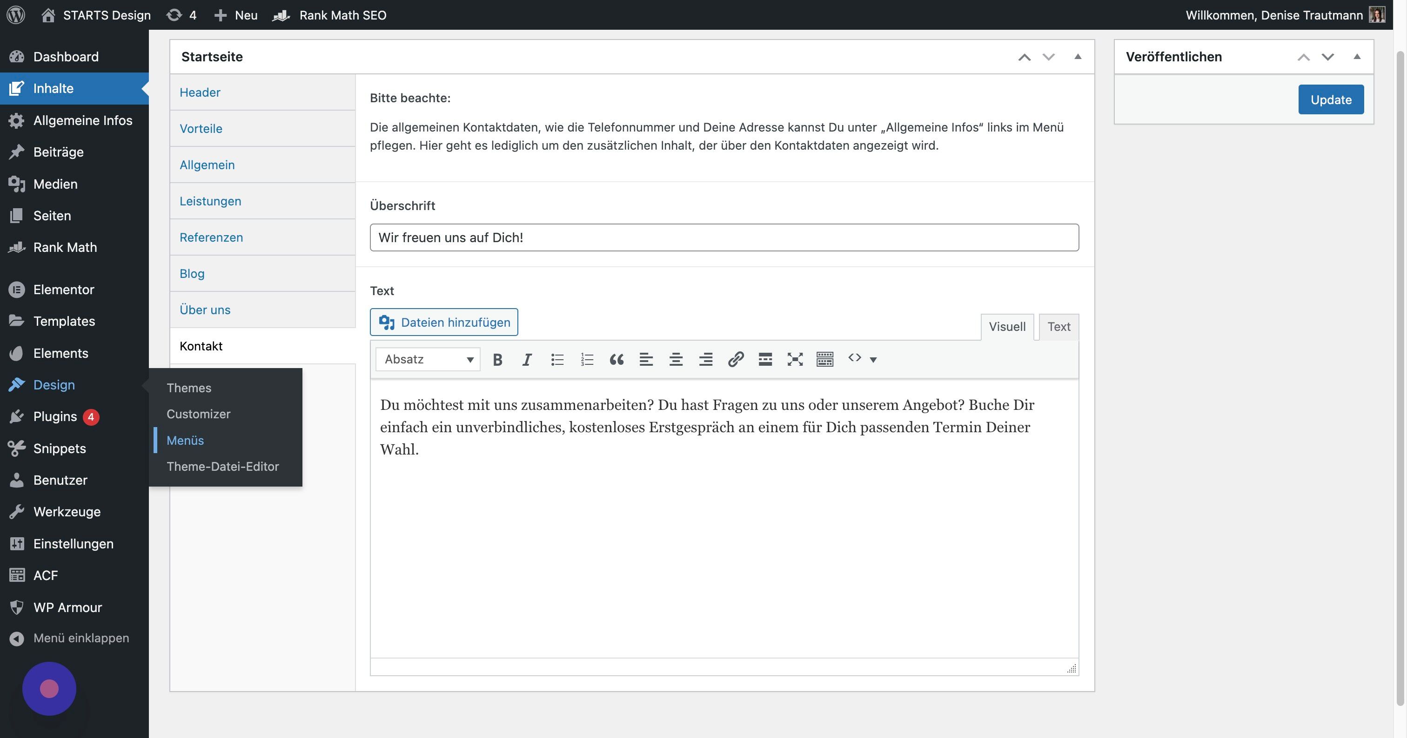Collapse the Startseite panel

tap(1078, 57)
